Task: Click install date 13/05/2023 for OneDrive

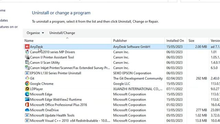Action: click(x=174, y=110)
